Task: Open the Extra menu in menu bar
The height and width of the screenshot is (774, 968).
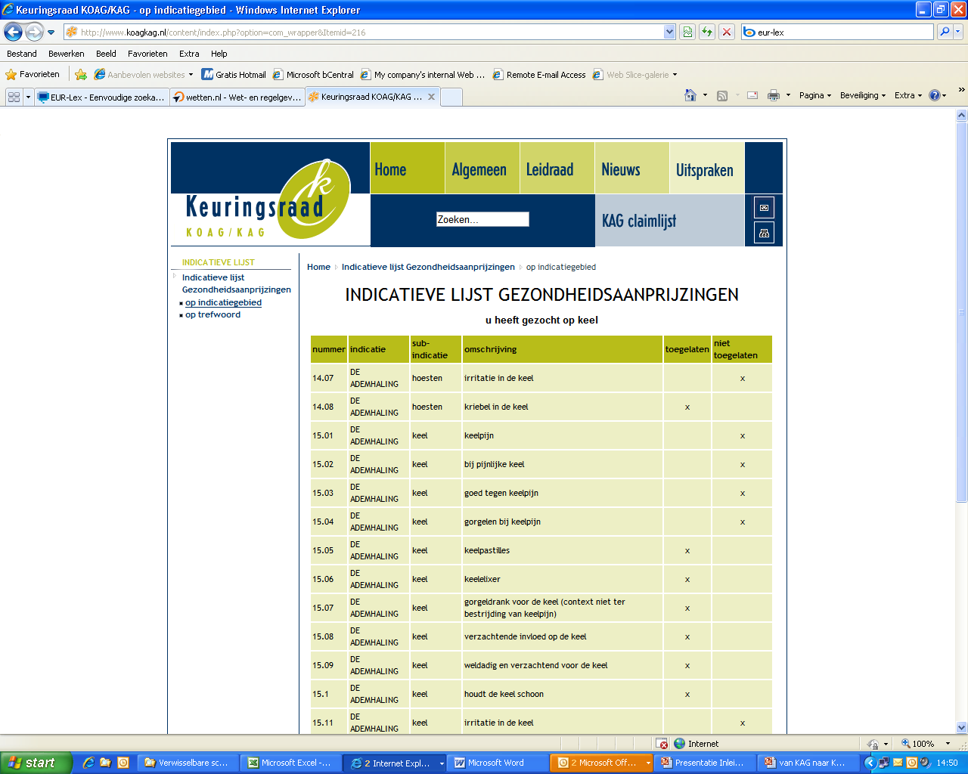Action: coord(189,54)
